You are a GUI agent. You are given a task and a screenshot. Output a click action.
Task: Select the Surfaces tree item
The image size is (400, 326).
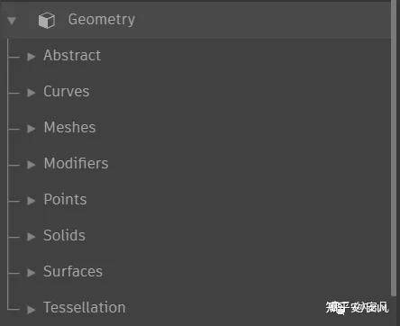(x=73, y=272)
